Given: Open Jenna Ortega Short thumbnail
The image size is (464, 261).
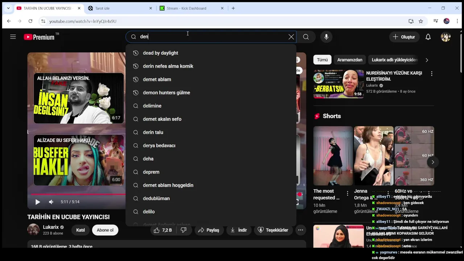Looking at the screenshot, I should [373, 156].
